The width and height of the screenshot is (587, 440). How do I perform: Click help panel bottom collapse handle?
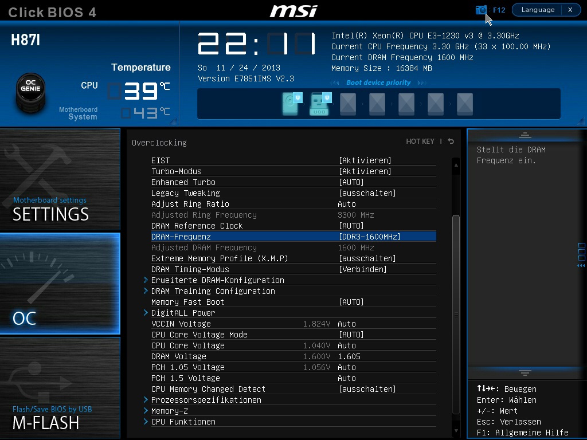tap(525, 372)
